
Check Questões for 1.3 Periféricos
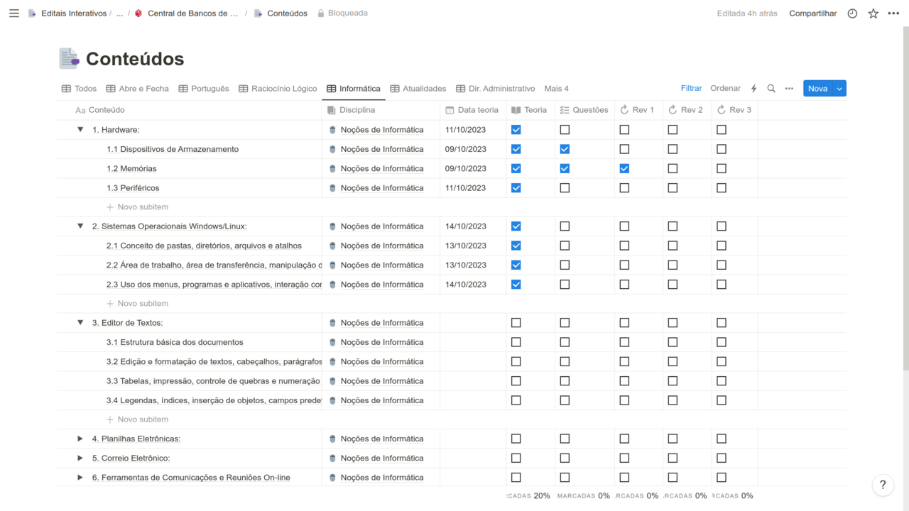point(565,188)
